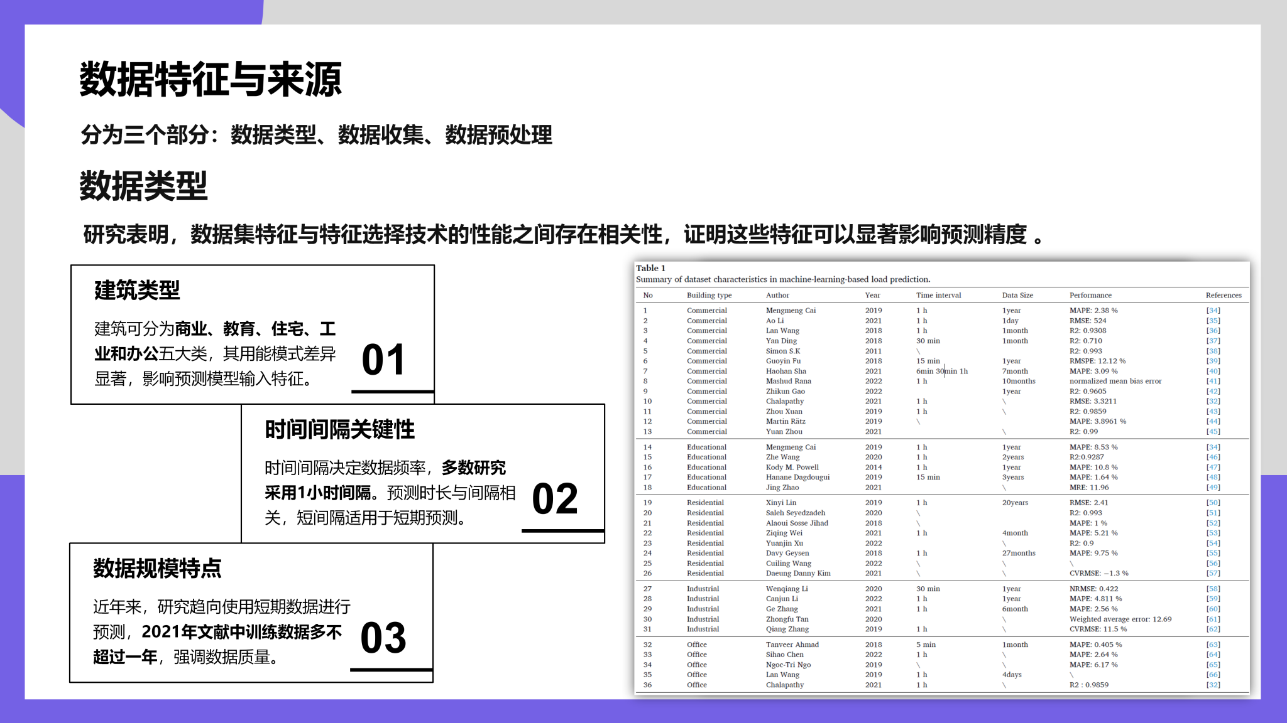This screenshot has height=723, width=1287.
Task: Open reference [34] in first table row
Action: 1213,311
